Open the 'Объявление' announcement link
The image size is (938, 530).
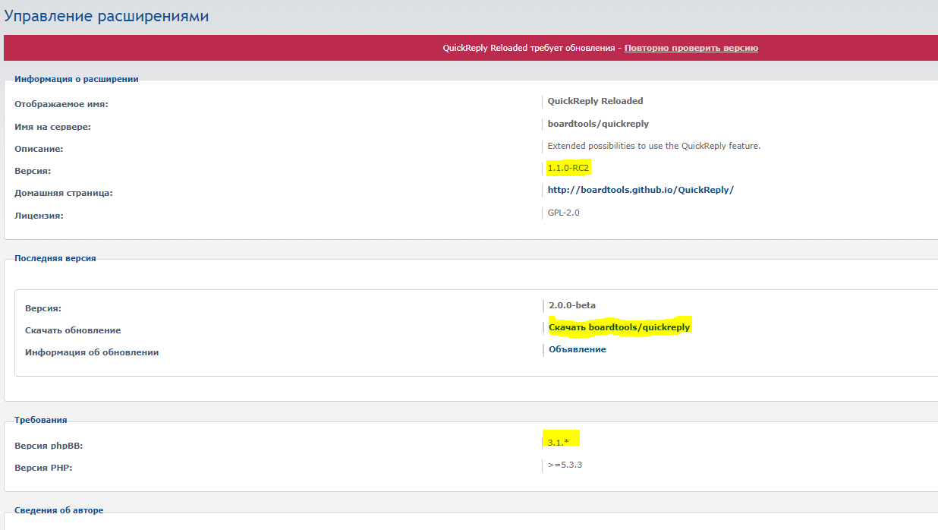tap(578, 349)
